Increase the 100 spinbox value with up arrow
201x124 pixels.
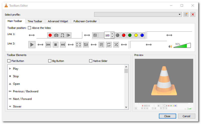(x=112, y=34)
